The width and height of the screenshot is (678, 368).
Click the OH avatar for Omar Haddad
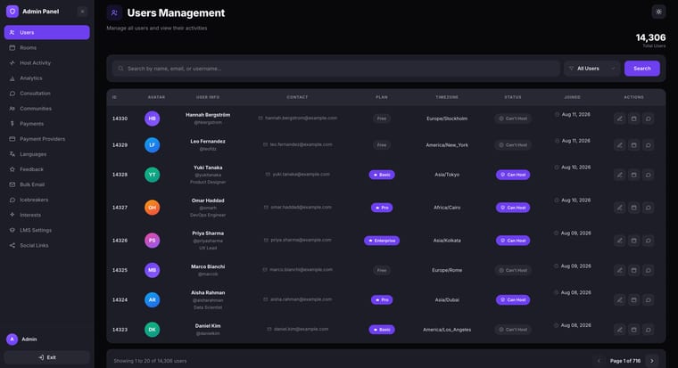(153, 208)
